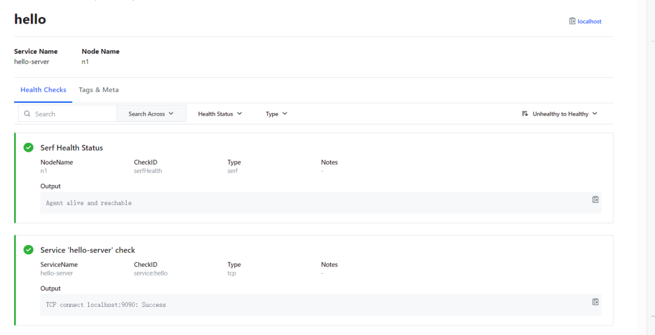Image resolution: width=655 pixels, height=335 pixels.
Task: Click the localhost link text
Action: tap(589, 21)
